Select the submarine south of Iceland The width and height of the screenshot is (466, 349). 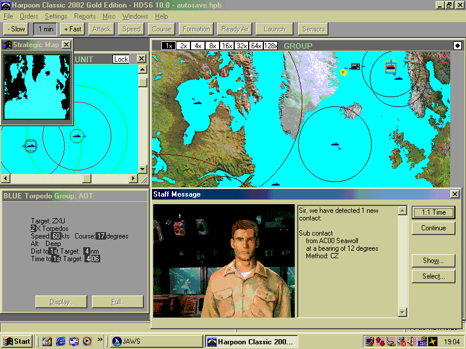coord(336,144)
